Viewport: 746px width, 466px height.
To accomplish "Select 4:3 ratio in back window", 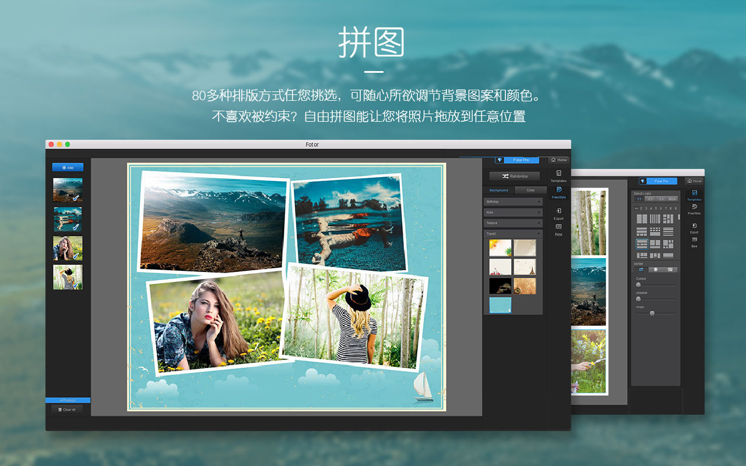I will pyautogui.click(x=650, y=199).
